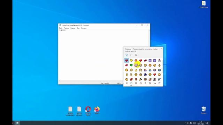Expand hidden system tray icons chevron
Image resolution: width=223 pixels, height=125 pixels.
(x=185, y=123)
